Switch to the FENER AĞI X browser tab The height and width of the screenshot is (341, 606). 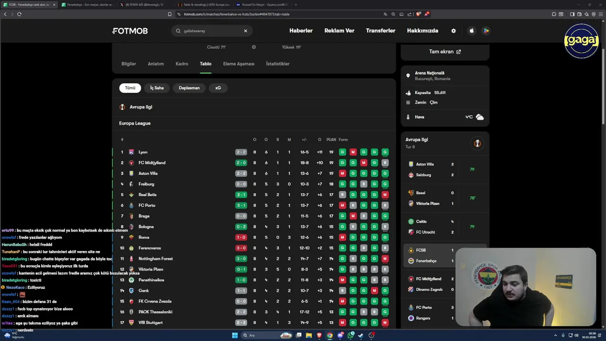point(144,5)
